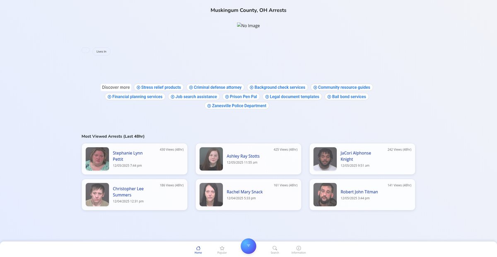Open the Criminal defense attorney link
The image size is (497, 257).
point(215,87)
